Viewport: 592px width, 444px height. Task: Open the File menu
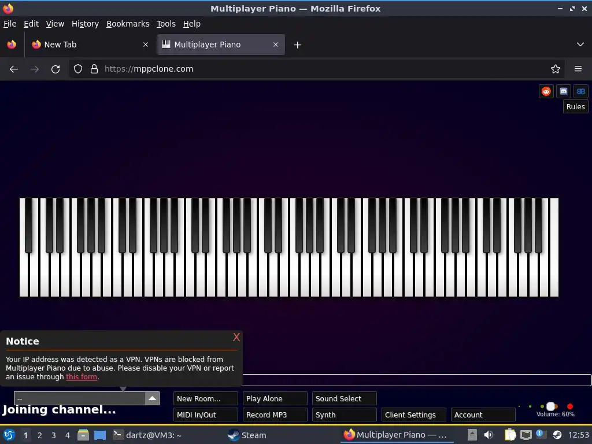coord(10,24)
